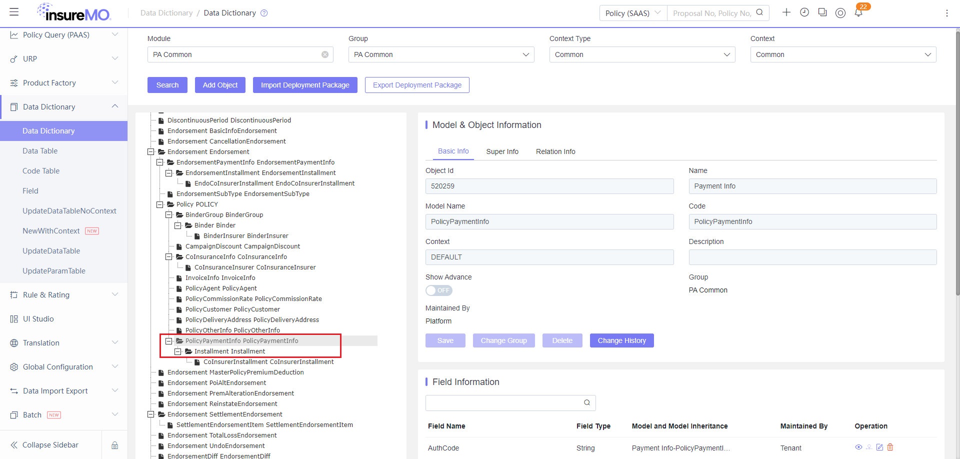Click the UI Studio sidebar icon
The image size is (960, 459).
tap(14, 319)
